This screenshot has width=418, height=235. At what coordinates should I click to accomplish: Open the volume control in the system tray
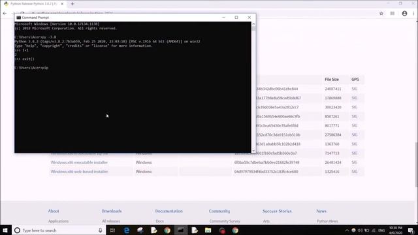click(361, 230)
